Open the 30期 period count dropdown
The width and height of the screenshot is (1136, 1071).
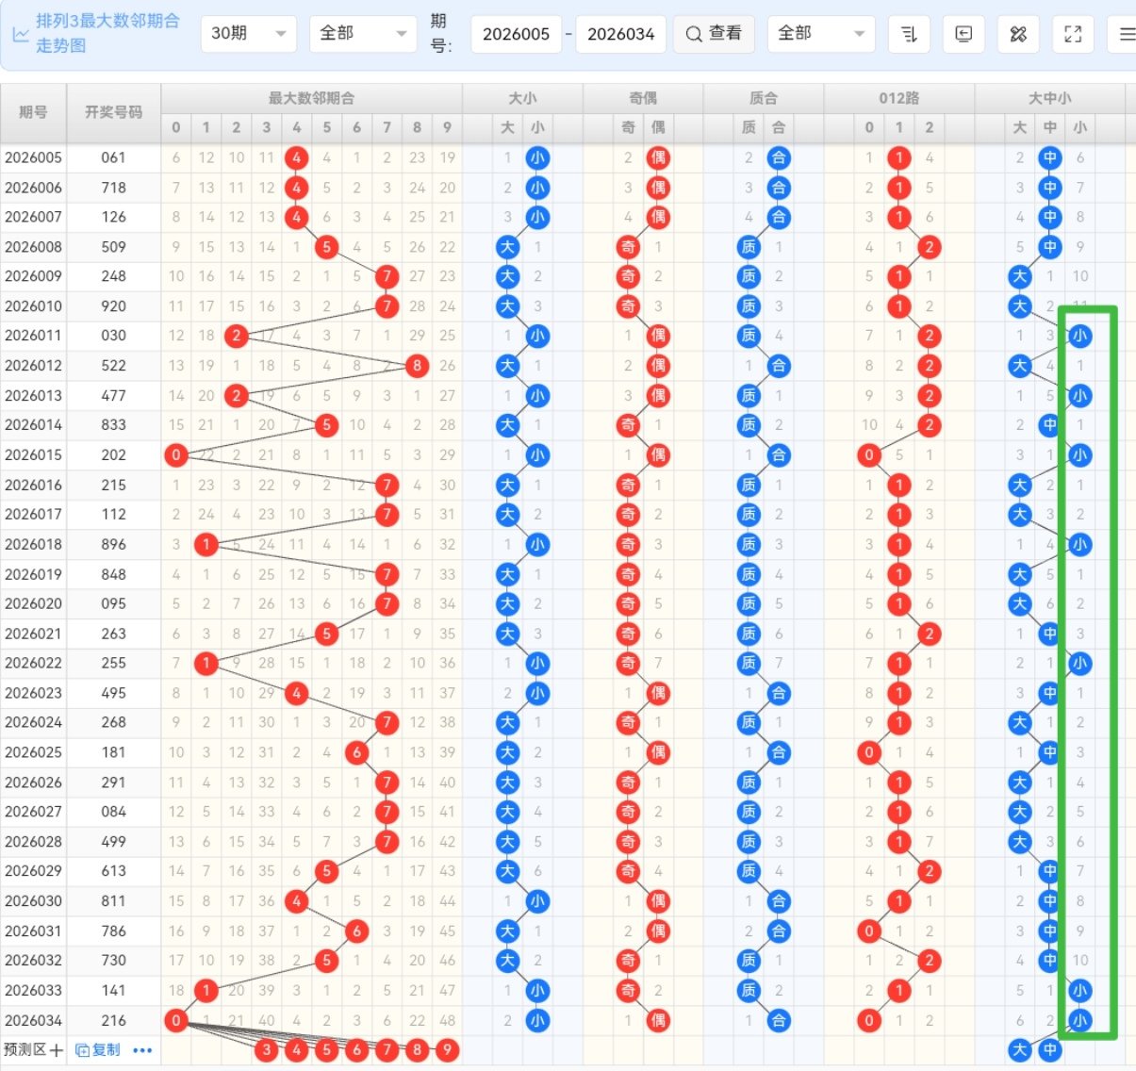249,34
